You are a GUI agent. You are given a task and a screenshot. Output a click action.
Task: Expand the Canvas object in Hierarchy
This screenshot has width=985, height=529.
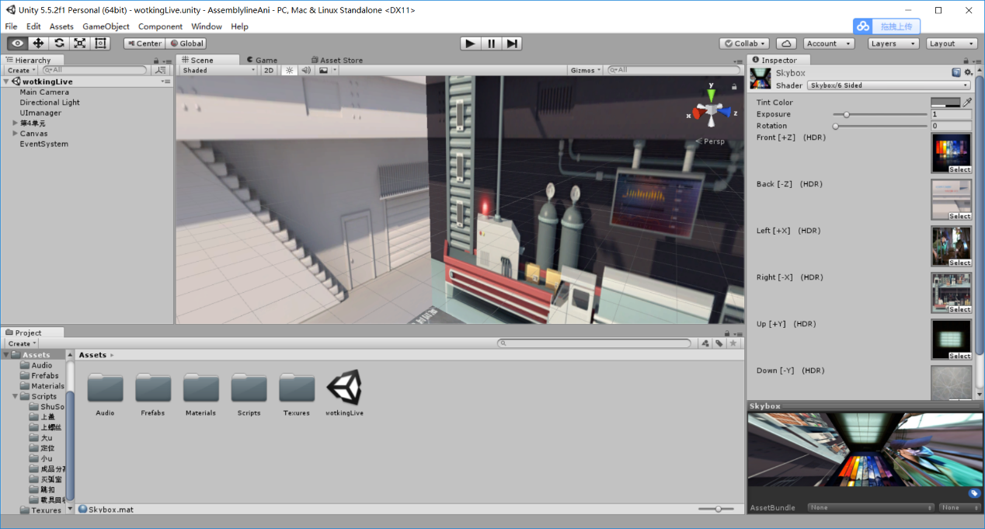(x=15, y=134)
